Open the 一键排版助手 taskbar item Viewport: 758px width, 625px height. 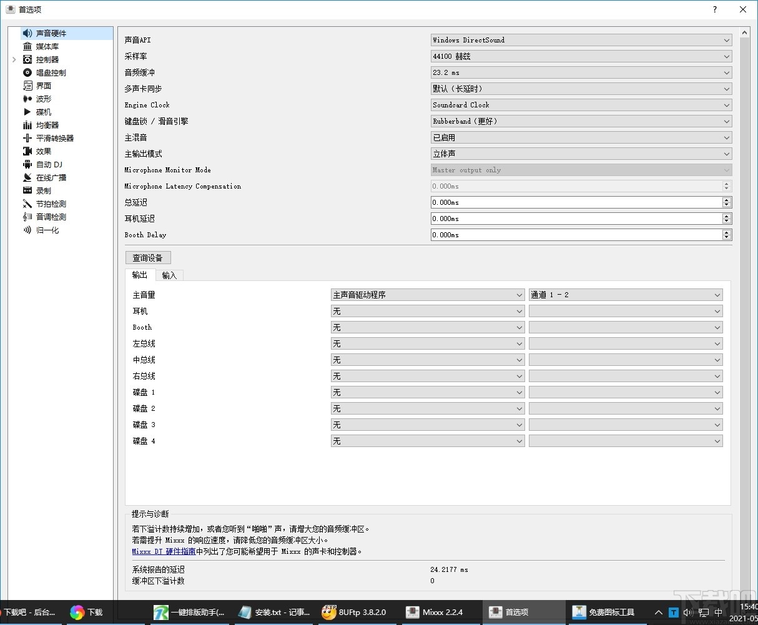[190, 612]
